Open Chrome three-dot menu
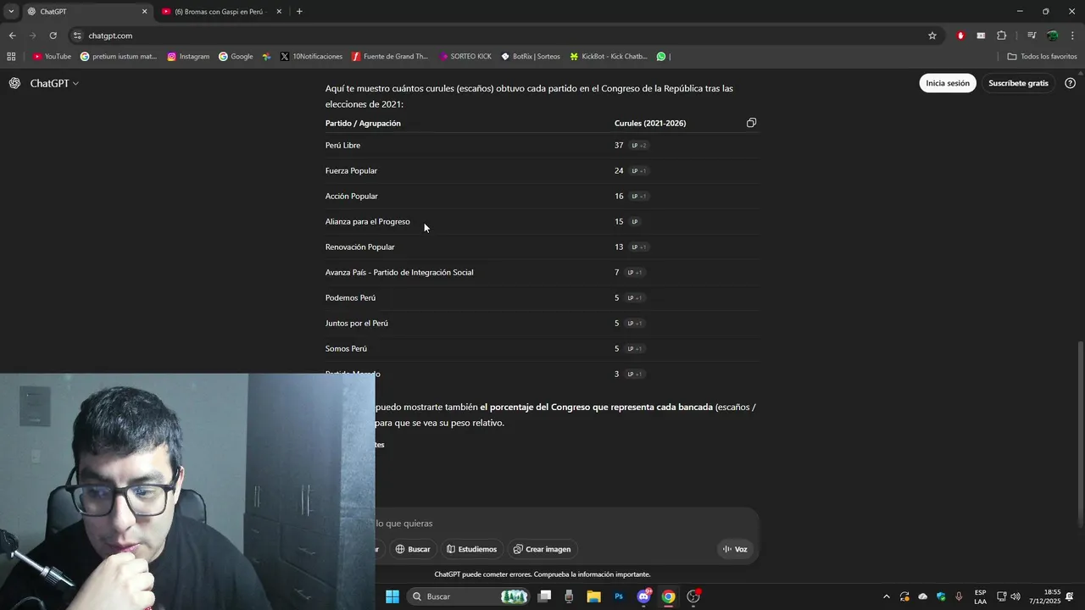Screen dimensions: 1085x610 (x=1073, y=36)
